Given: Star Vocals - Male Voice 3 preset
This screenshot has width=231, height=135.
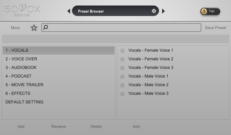Looking at the screenshot, I should tap(122, 94).
